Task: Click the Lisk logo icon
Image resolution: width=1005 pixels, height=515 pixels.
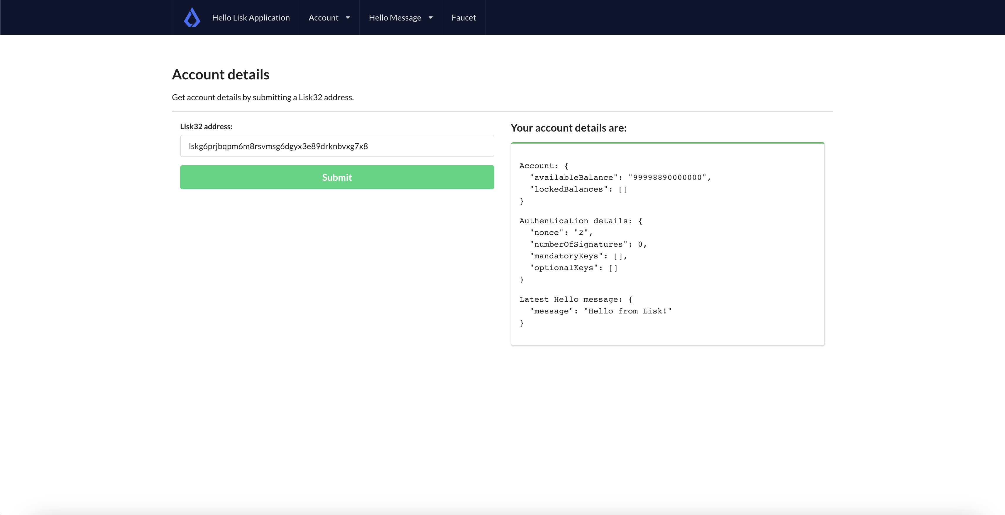Action: 192,18
